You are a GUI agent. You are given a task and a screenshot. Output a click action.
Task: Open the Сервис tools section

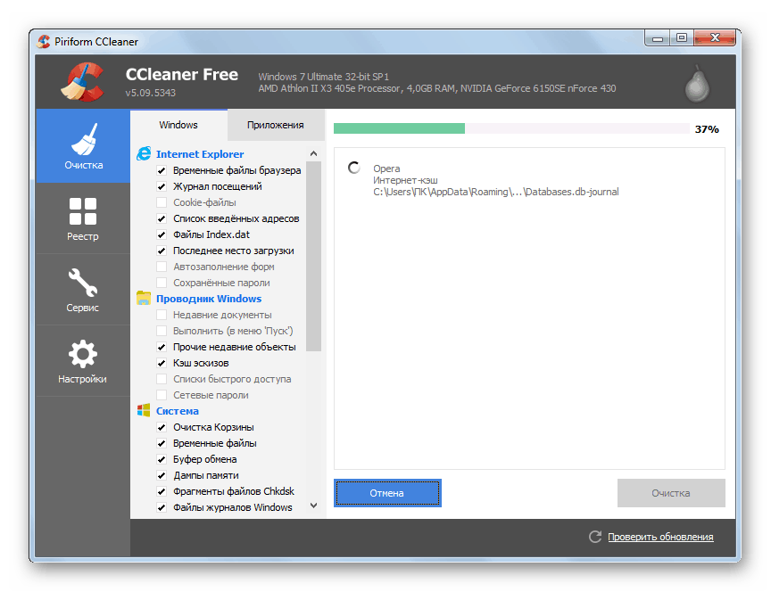pyautogui.click(x=82, y=290)
